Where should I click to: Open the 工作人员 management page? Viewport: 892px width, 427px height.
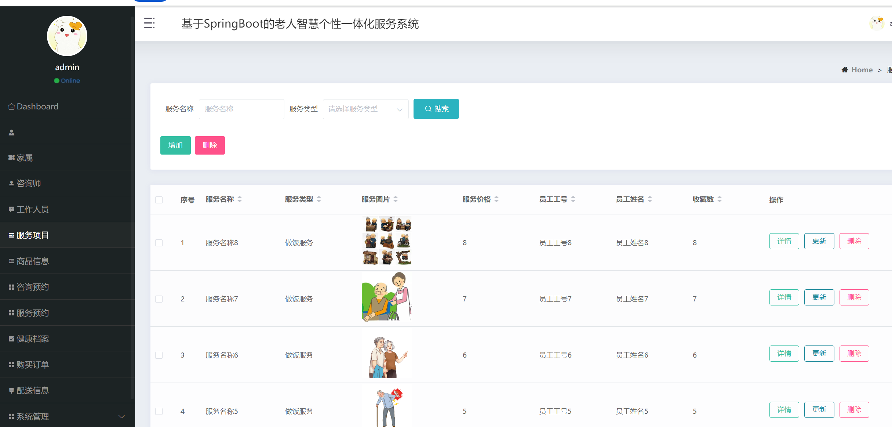click(33, 209)
